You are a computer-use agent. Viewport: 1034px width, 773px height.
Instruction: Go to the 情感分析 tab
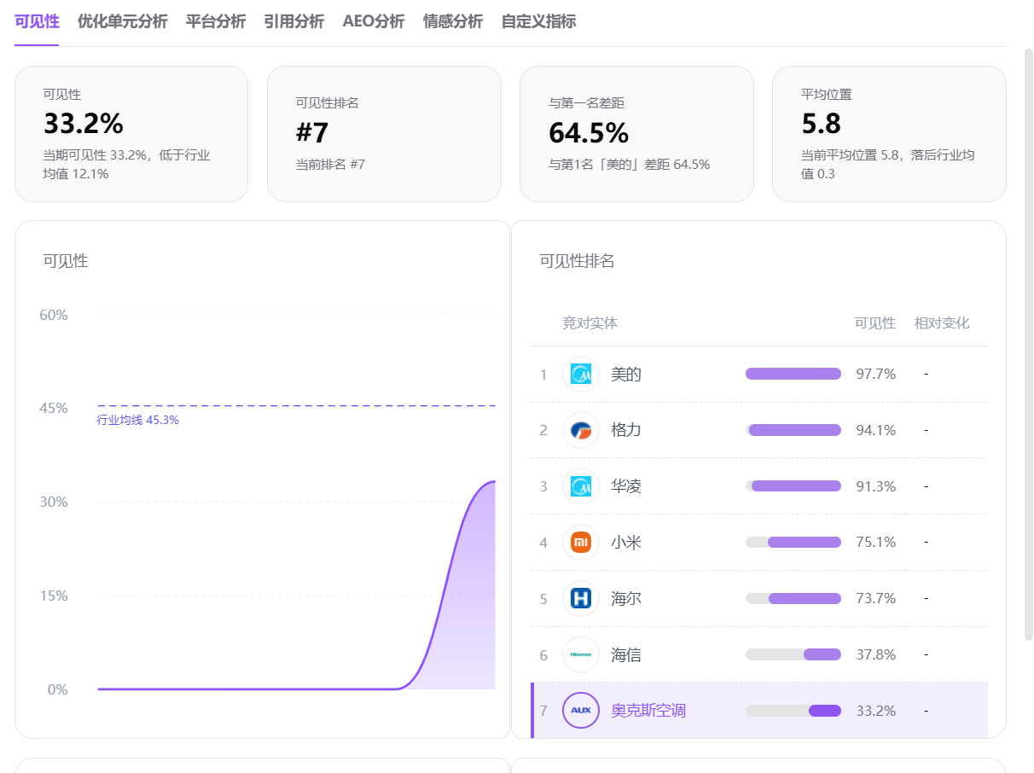[453, 21]
